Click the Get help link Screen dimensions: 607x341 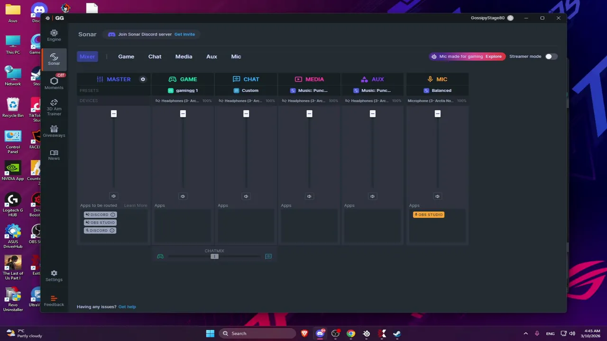(x=127, y=307)
